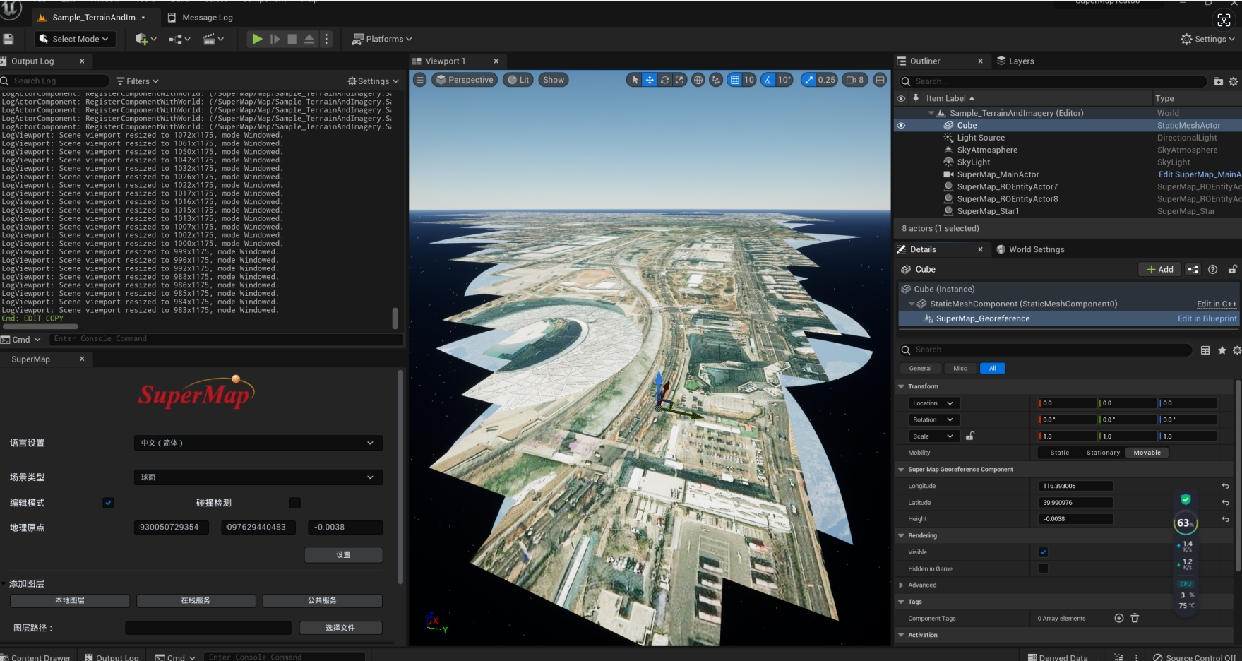Click the Eject button in the play controls

click(309, 39)
